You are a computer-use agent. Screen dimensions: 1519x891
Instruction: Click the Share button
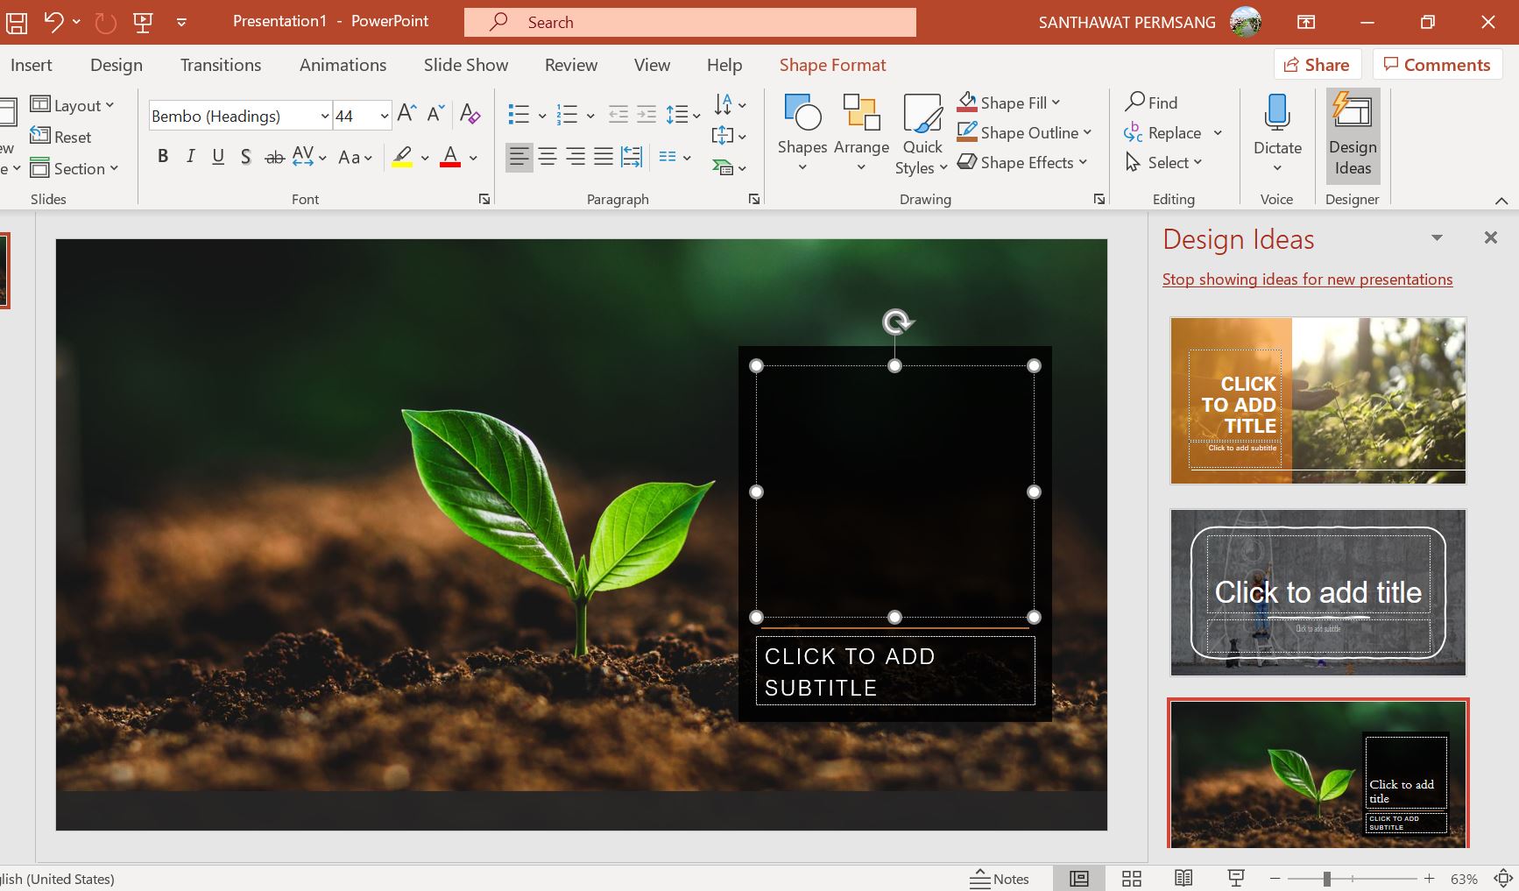[1317, 64]
